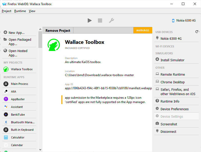Image resolution: width=201 pixels, height=152 pixels.
Task: Click the Calendar app icon
Action: [6, 145]
